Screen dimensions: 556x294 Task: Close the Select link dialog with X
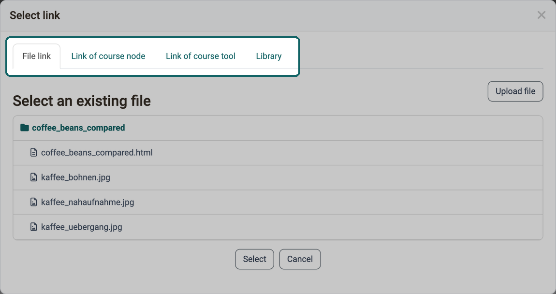[541, 15]
